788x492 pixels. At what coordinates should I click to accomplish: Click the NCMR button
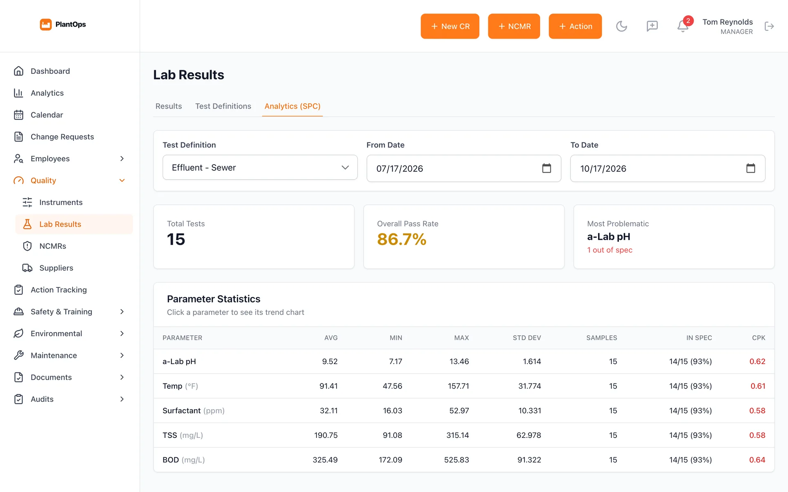[514, 26]
